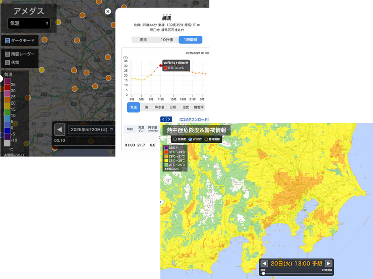Click the right arrow above the data table
The height and width of the screenshot is (279, 373).
[x=169, y=120]
